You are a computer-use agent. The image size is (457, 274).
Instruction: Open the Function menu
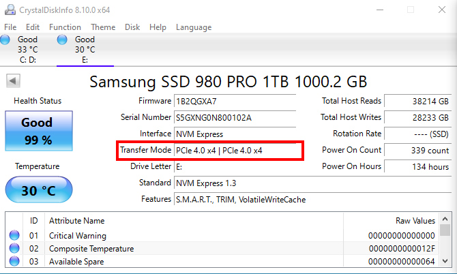tap(65, 27)
